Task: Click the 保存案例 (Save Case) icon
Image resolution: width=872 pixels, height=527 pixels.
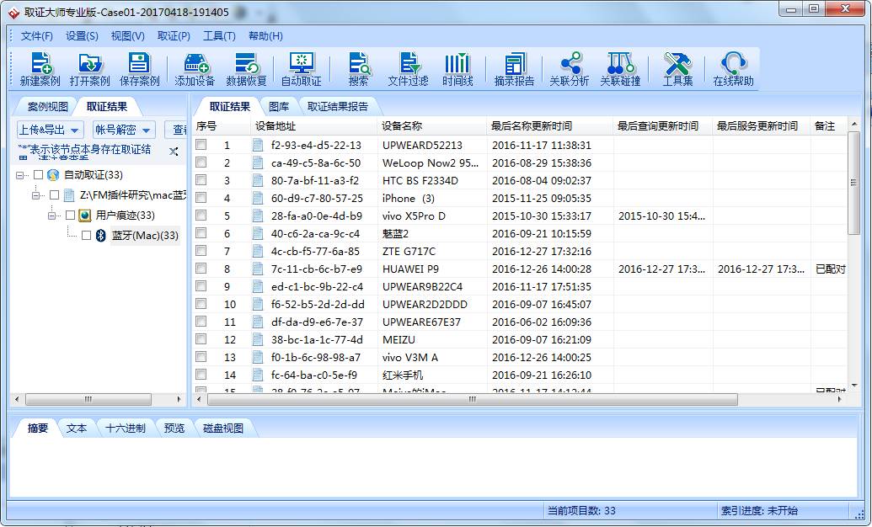Action: [139, 69]
